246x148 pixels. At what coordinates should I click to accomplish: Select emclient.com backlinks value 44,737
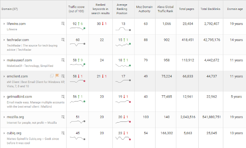click(x=212, y=76)
